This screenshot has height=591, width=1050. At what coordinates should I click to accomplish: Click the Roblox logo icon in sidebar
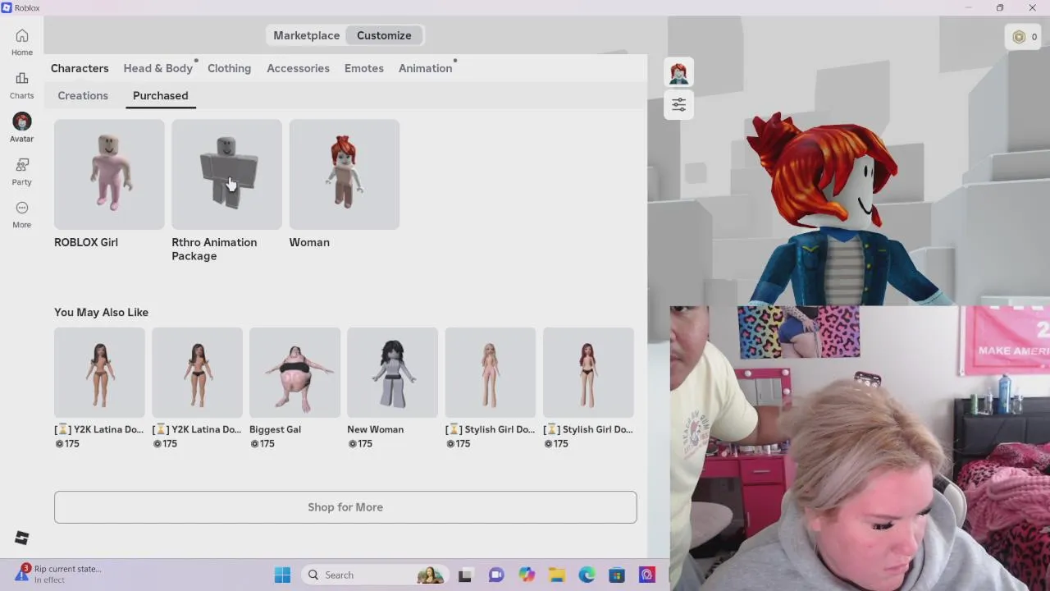(22, 538)
